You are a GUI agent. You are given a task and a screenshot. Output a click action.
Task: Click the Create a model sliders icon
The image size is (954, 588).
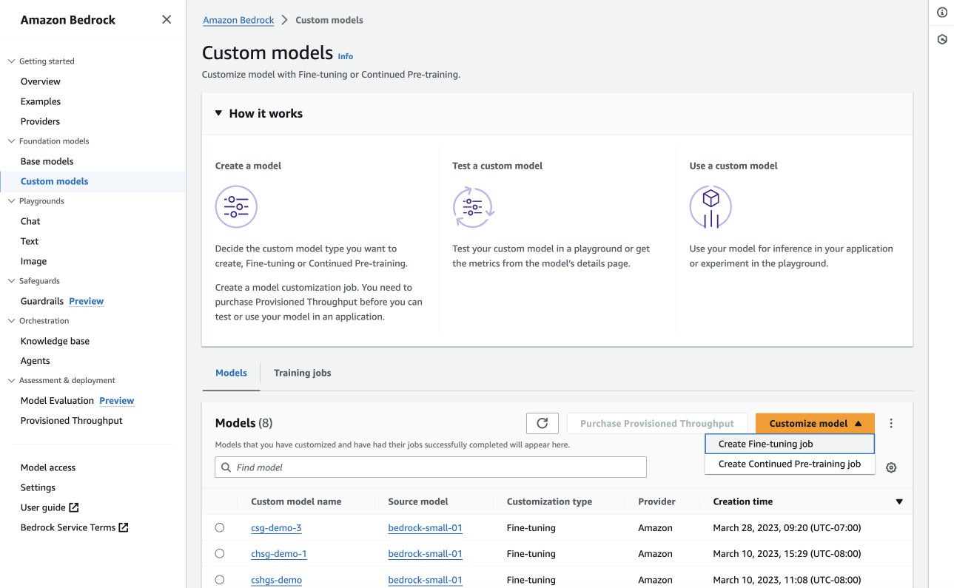tap(236, 207)
